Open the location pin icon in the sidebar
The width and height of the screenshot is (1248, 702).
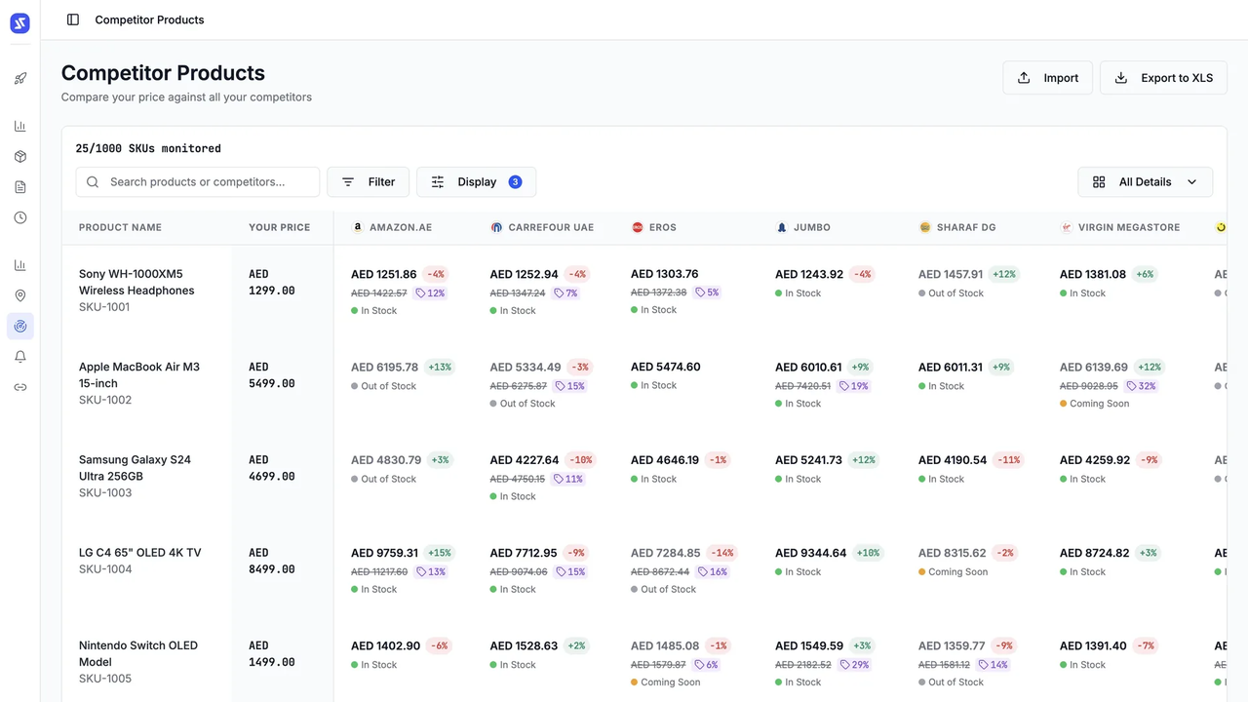pos(20,295)
